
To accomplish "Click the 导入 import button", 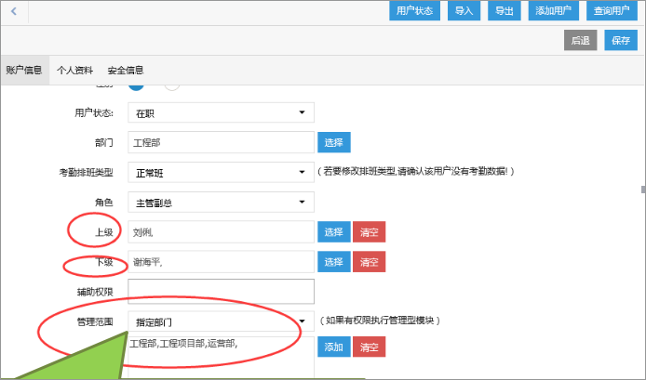I will pos(463,11).
